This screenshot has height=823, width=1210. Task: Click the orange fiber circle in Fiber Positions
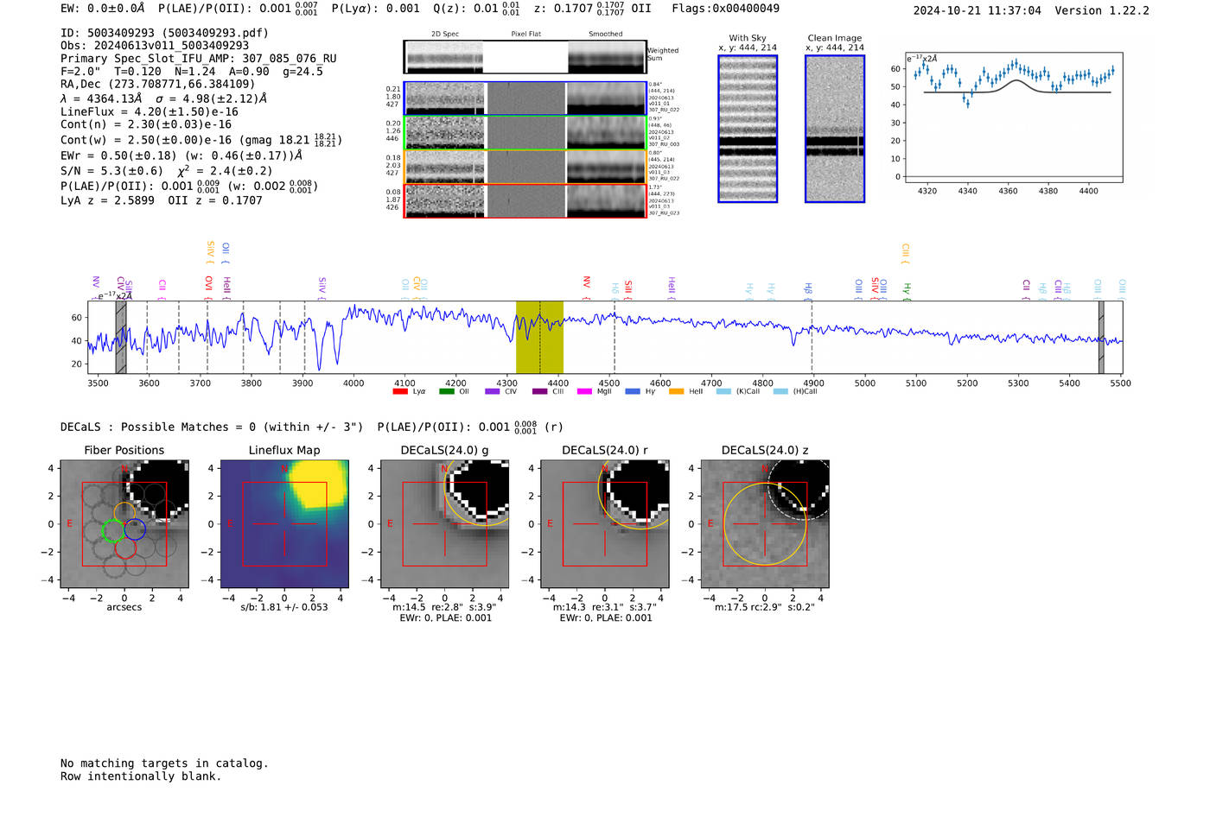point(124,512)
